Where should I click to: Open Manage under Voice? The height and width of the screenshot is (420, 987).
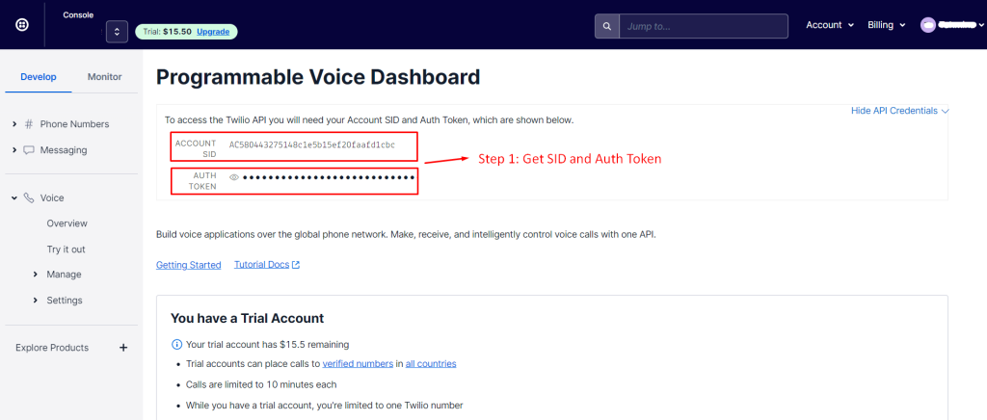[64, 275]
